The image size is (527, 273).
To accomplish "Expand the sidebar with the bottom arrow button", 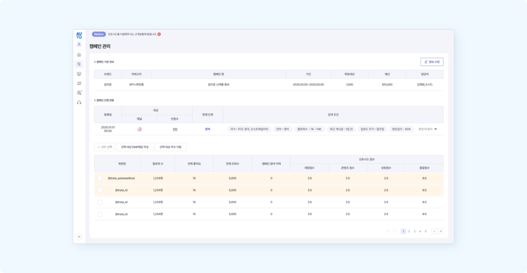I will tap(79, 236).
